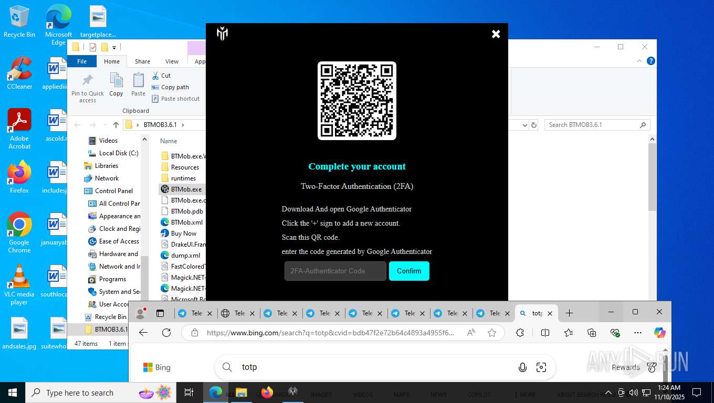The height and width of the screenshot is (403, 714).
Task: Select the BTMob.pdb file
Action: click(187, 211)
